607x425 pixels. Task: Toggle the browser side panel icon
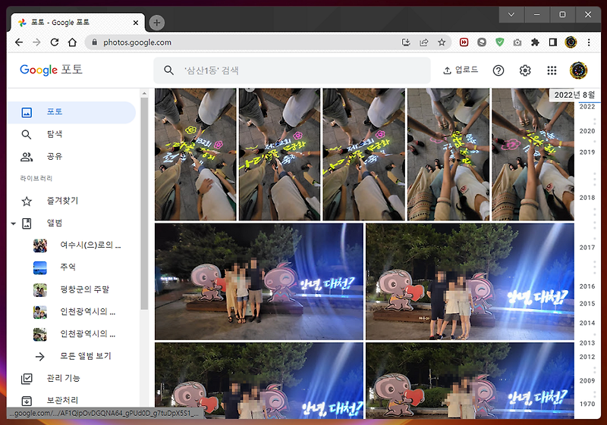point(553,42)
